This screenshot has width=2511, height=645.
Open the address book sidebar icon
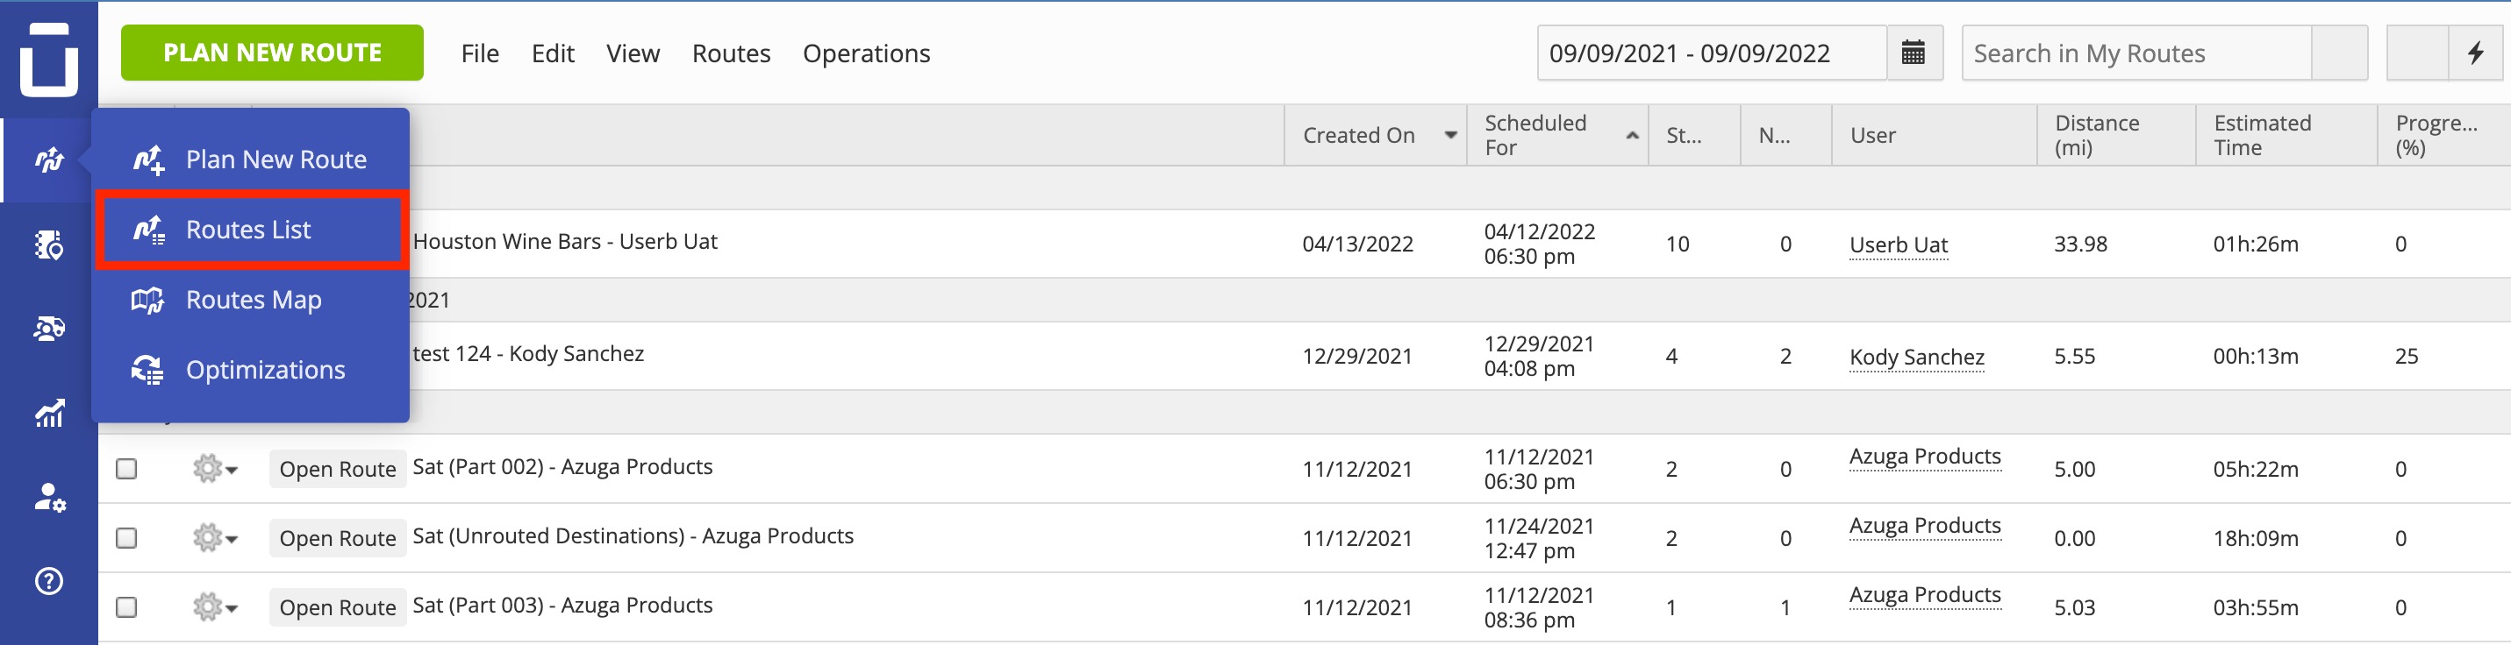coord(49,245)
